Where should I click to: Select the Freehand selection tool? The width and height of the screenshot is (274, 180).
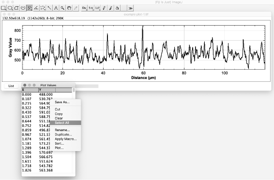click(23, 8)
